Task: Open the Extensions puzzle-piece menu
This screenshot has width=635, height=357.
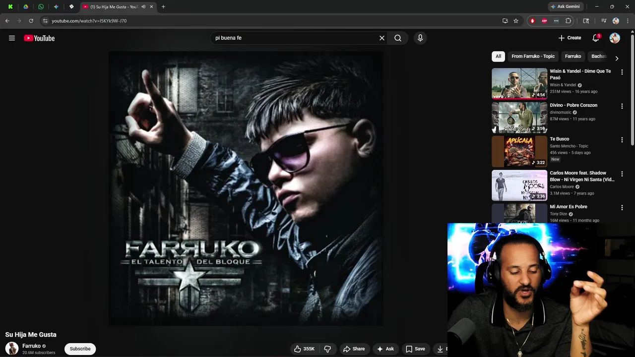Action: 569,21
